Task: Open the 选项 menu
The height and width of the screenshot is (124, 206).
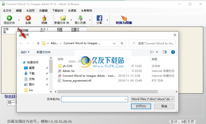Action: (31, 11)
